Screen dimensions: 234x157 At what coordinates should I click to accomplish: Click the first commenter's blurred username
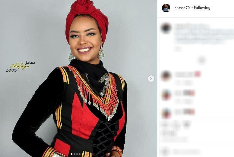point(184,74)
